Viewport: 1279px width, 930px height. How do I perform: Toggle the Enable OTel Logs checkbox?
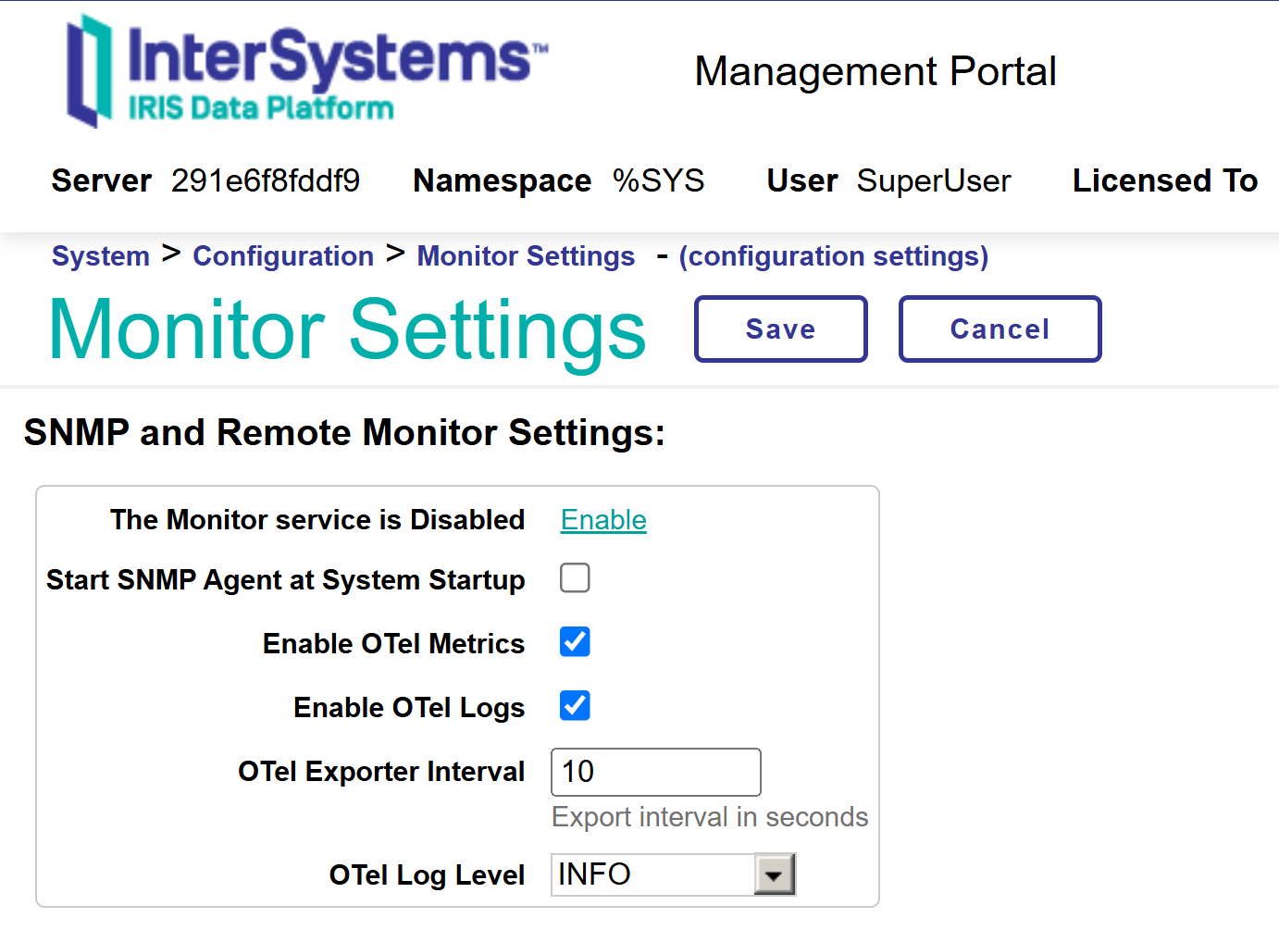tap(575, 706)
